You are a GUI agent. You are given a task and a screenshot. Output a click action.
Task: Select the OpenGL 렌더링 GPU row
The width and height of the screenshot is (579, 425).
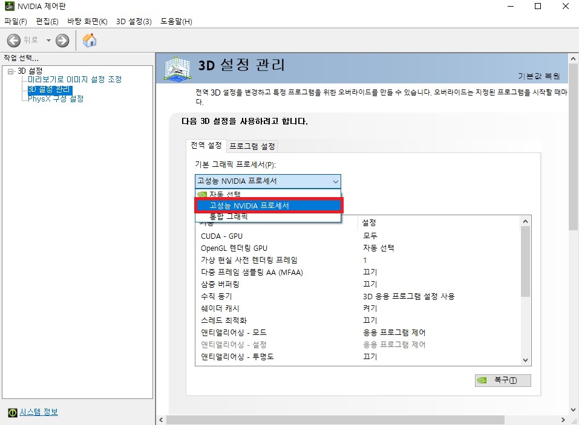pos(358,248)
